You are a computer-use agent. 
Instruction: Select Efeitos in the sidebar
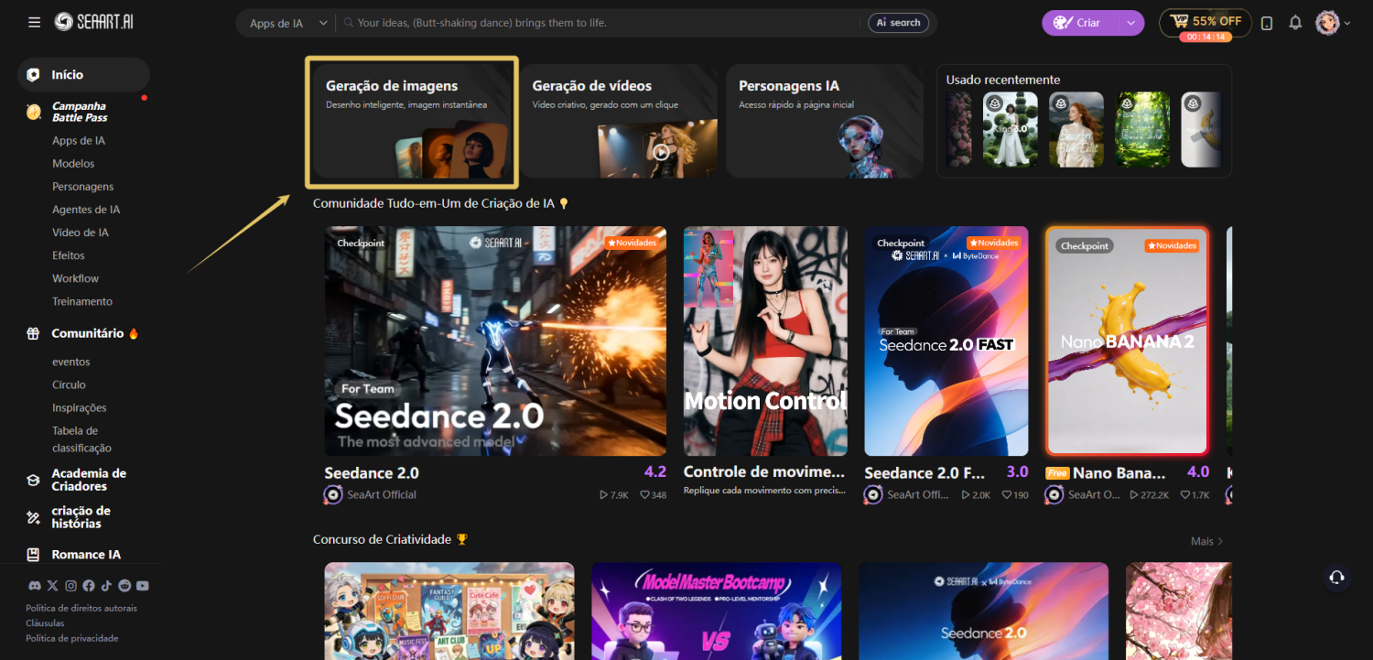(x=69, y=255)
